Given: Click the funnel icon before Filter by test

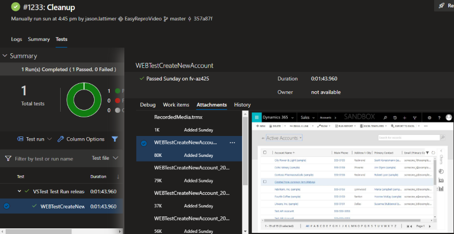Looking at the screenshot, I should [8, 159].
